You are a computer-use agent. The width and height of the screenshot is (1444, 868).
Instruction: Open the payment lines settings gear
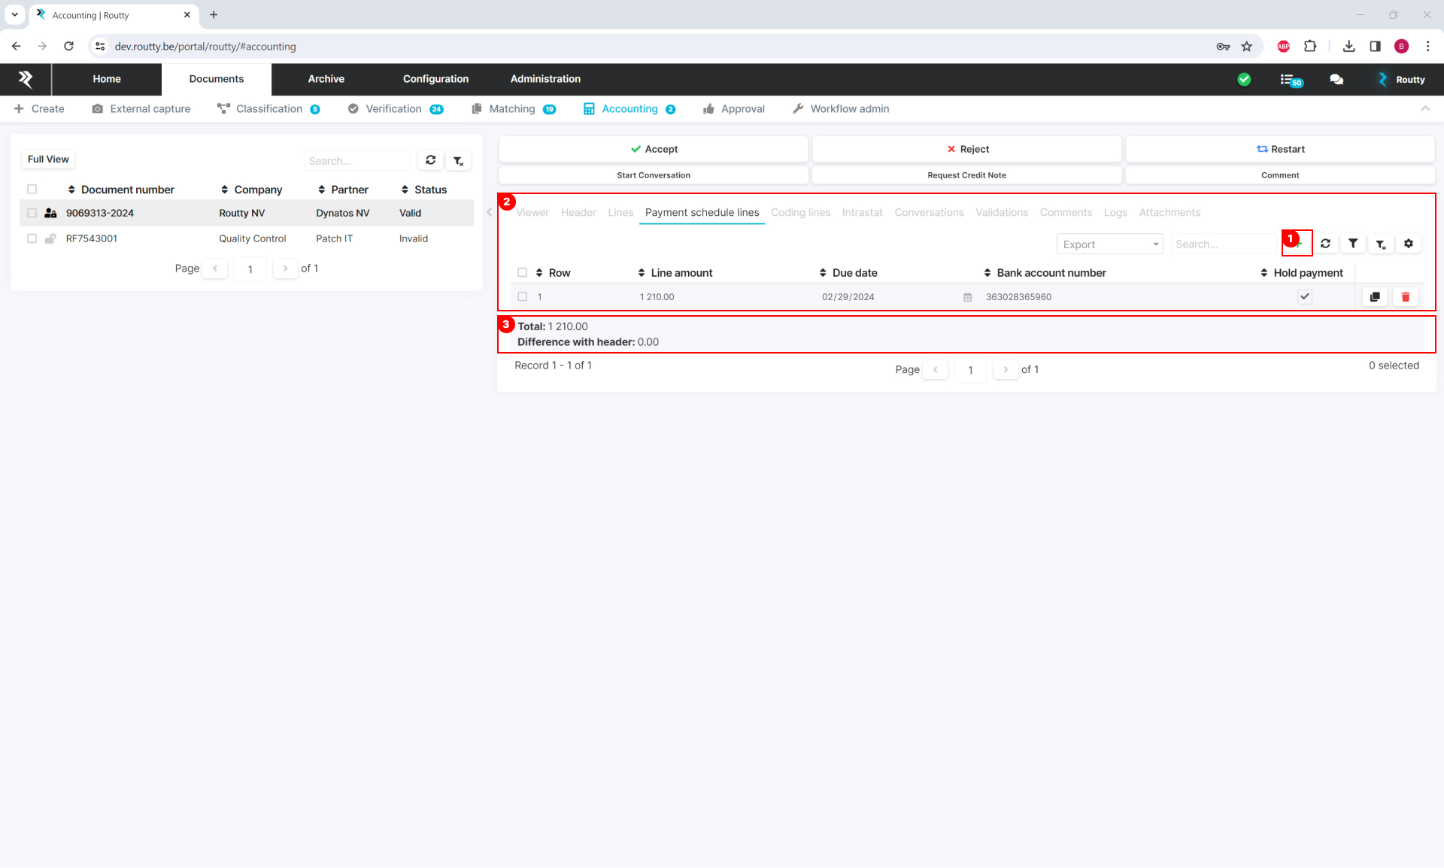1408,244
